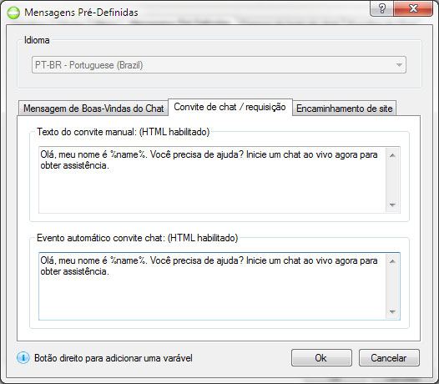439x384 pixels.
Task: Close the Mensagens Pré-Definidas dialog
Action: (x=413, y=8)
